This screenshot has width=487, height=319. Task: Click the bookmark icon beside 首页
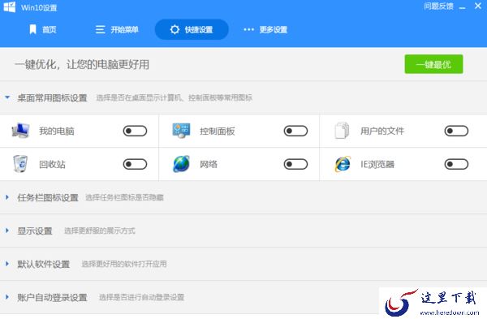32,29
